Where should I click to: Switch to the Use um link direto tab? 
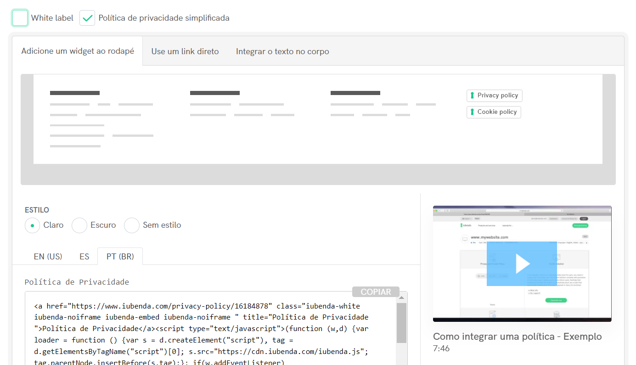185,51
